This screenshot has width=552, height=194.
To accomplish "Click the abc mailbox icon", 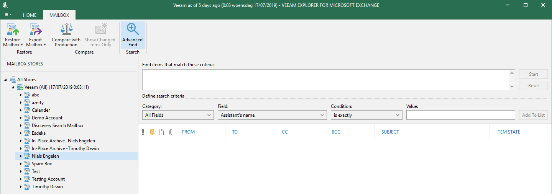I will coord(27,95).
